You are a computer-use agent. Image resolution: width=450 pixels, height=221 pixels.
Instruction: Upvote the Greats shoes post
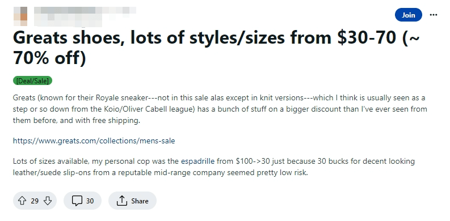(22, 201)
